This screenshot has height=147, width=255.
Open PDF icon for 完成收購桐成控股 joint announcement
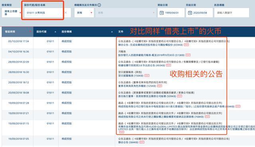pos(186,45)
